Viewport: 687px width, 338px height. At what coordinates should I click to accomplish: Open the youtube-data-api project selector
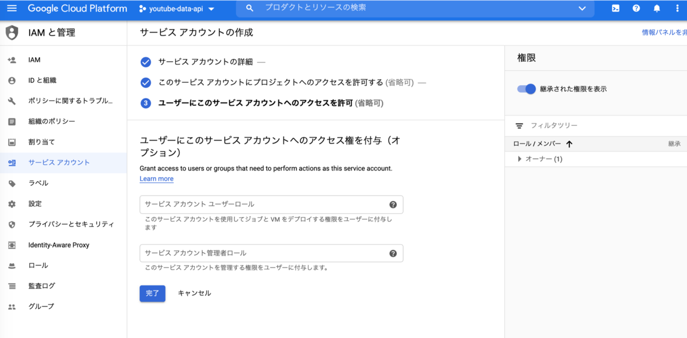tap(177, 9)
